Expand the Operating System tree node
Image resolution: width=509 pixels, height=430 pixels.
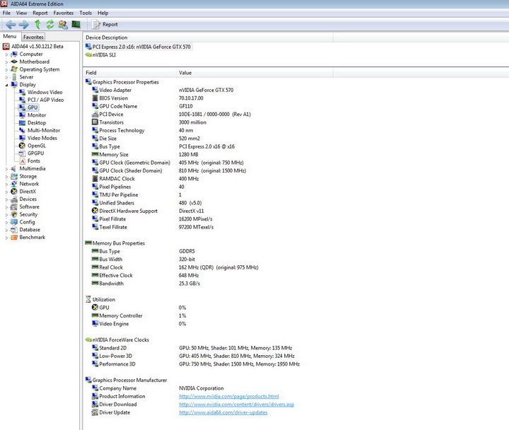[6, 69]
